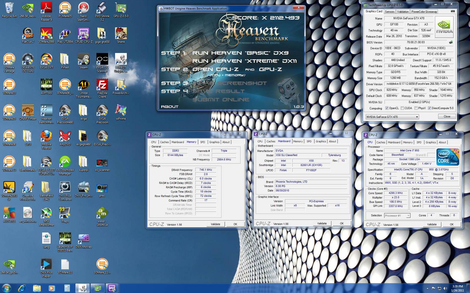Open the Processor #1 selection dropdown
This screenshot has width=470, height=293.
click(x=397, y=216)
